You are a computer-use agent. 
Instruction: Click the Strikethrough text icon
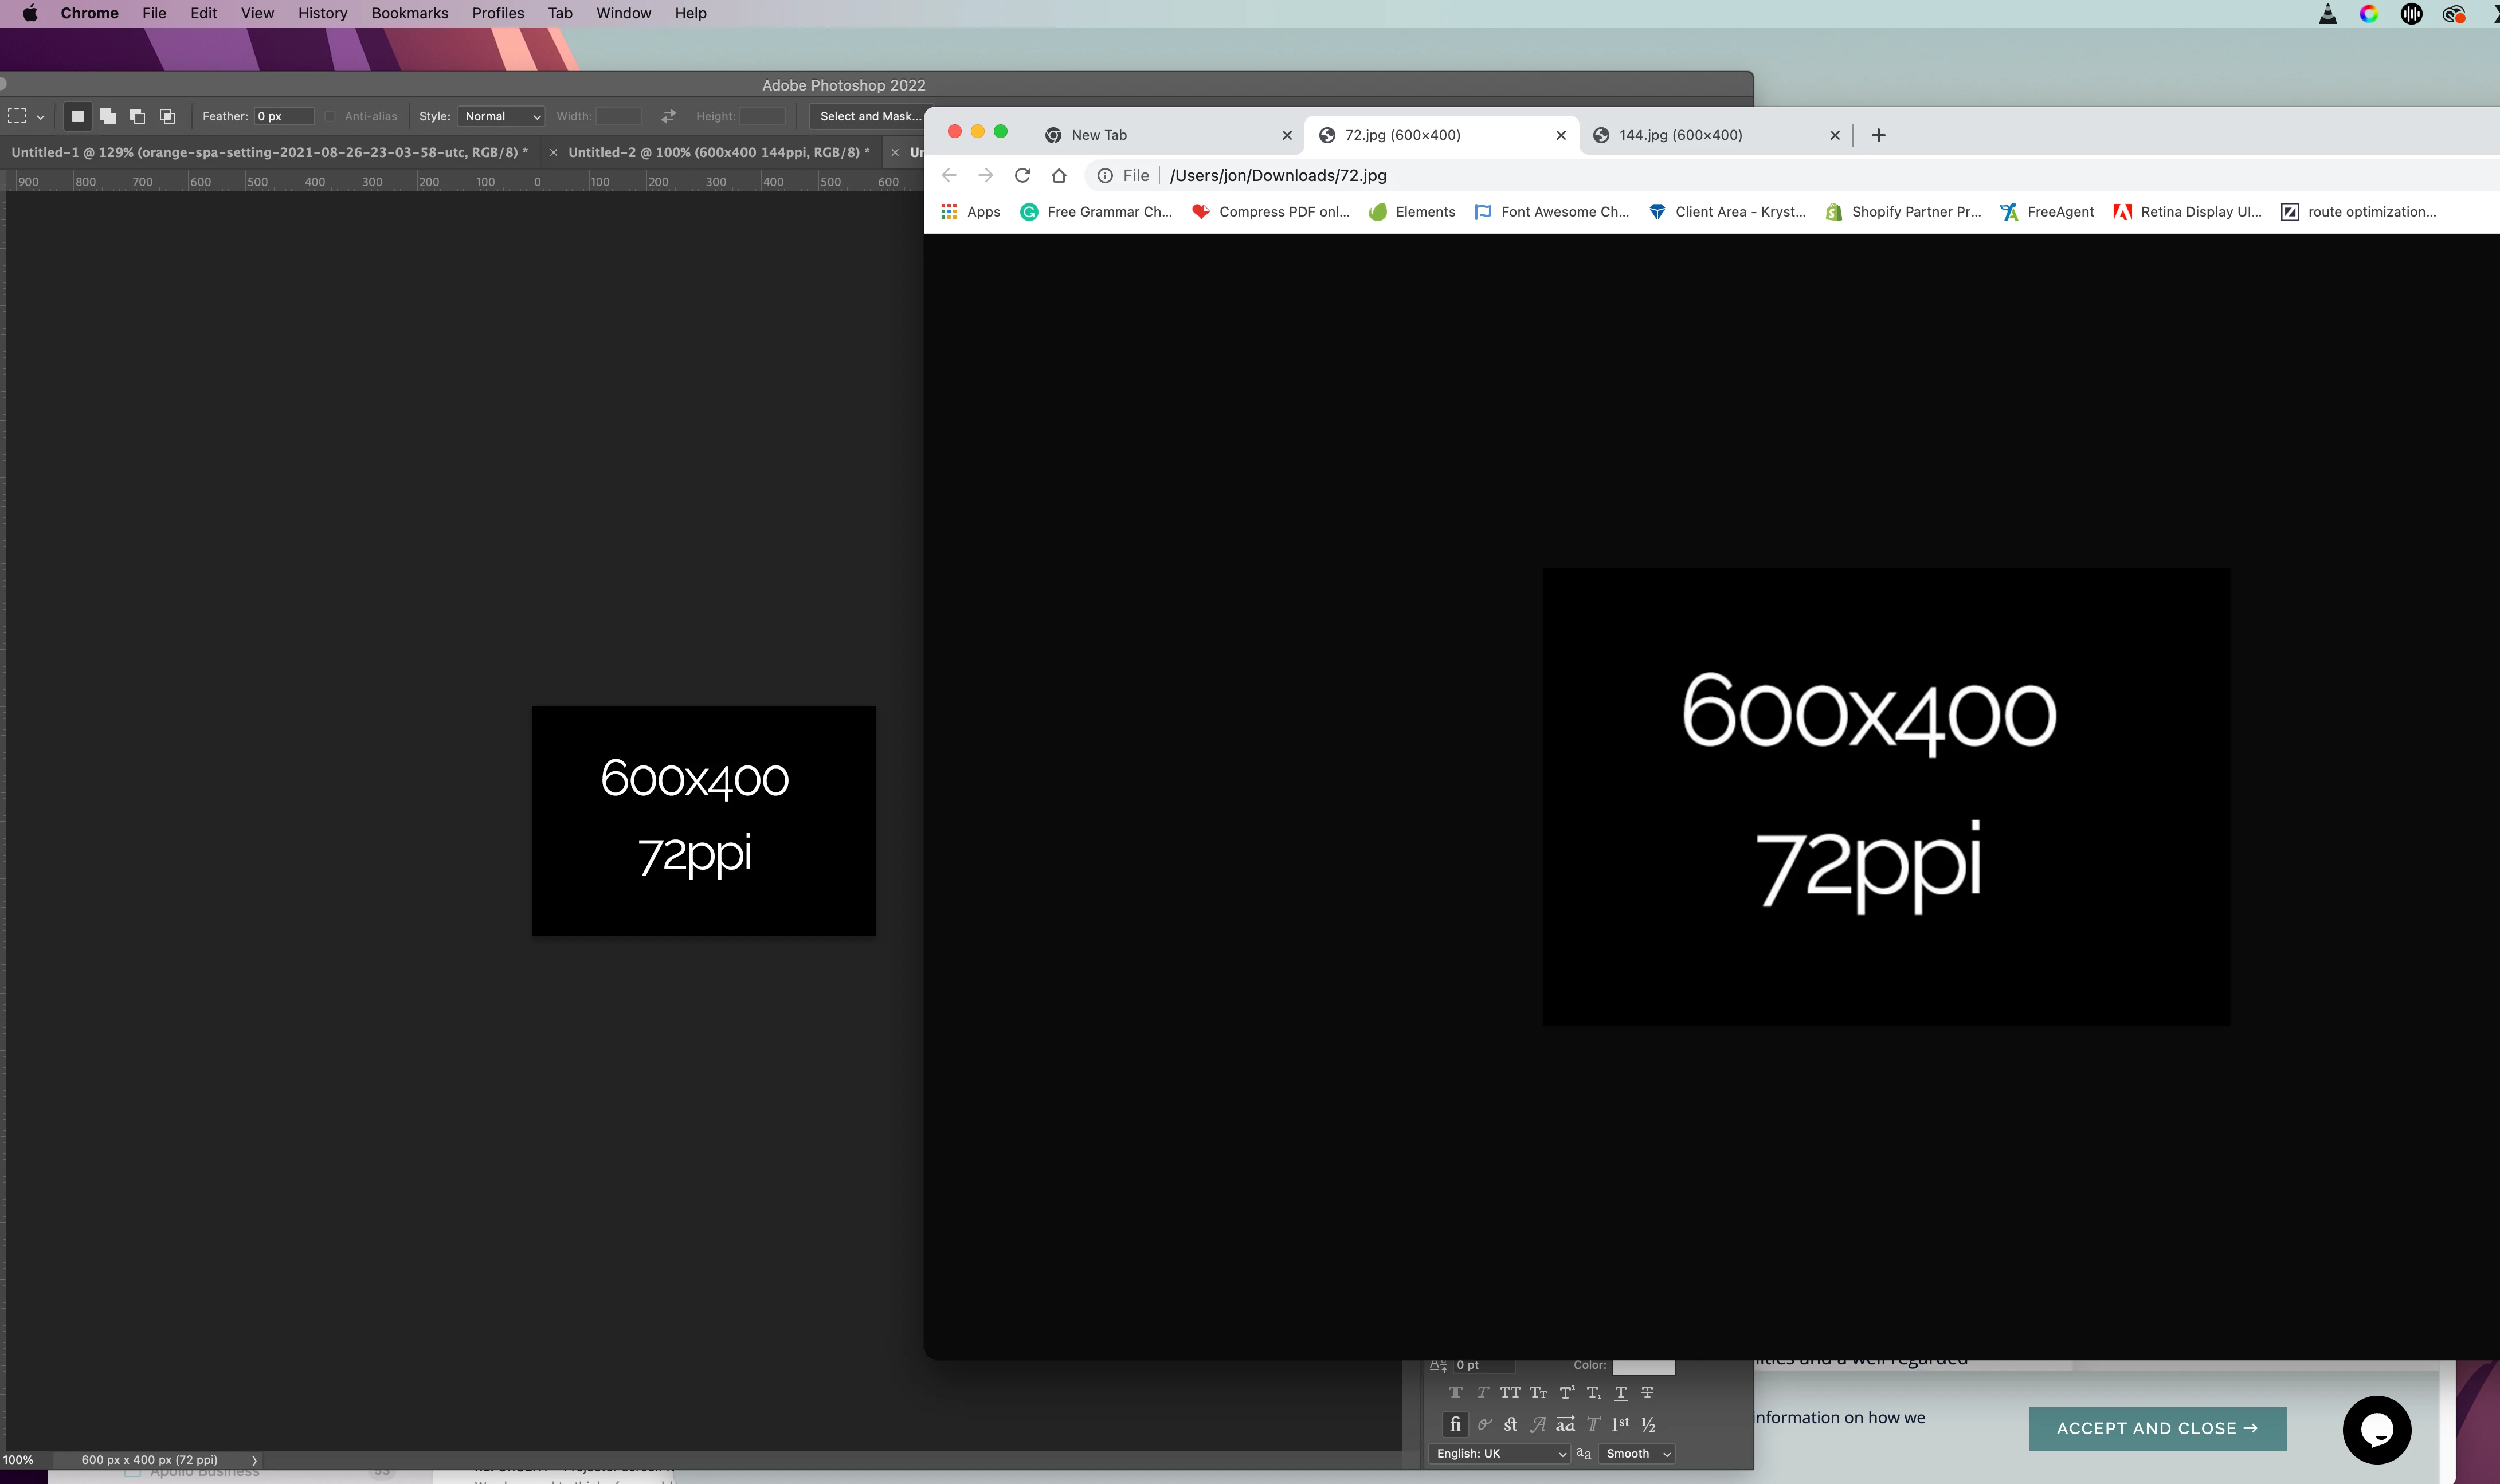1647,1393
